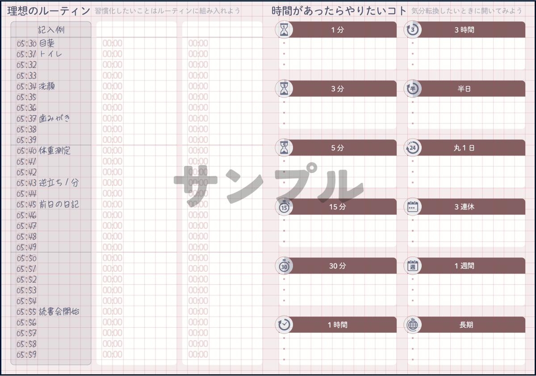Select the globe icon beside 長期
This screenshot has width=536, height=376.
[x=412, y=325]
